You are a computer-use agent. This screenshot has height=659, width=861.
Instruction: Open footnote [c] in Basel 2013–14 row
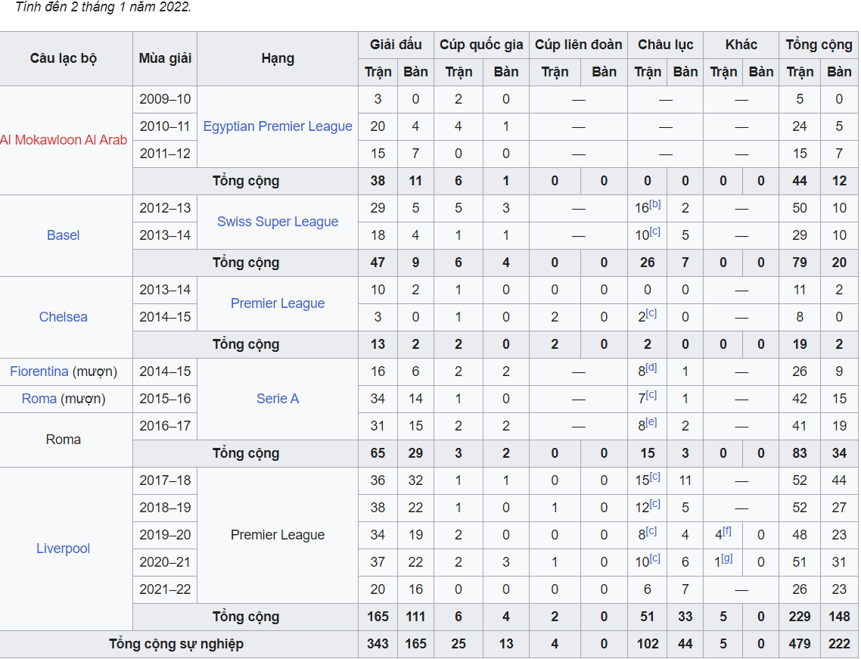point(655,232)
